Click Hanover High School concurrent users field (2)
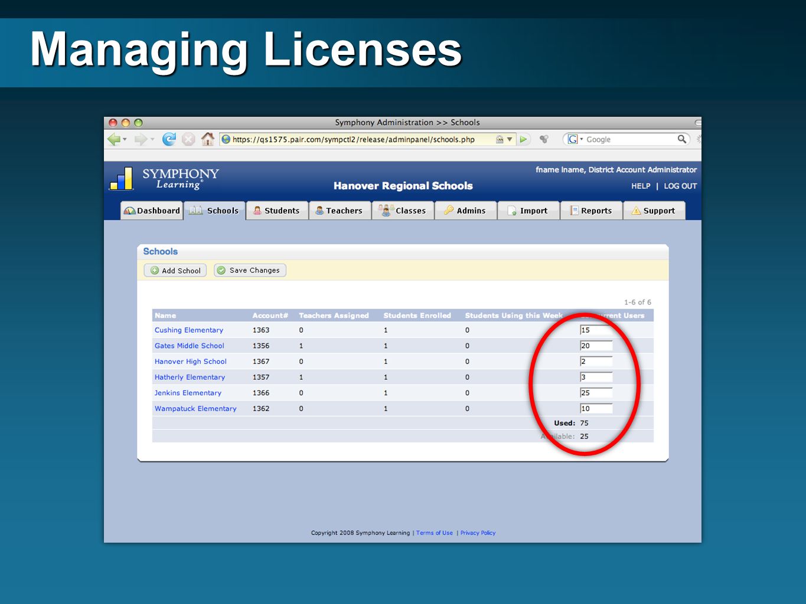This screenshot has height=604, width=806. (596, 362)
